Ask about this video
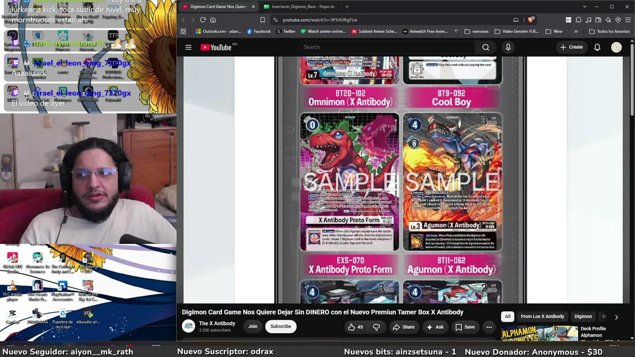Screen dimensions: 635x357 [x=435, y=327]
